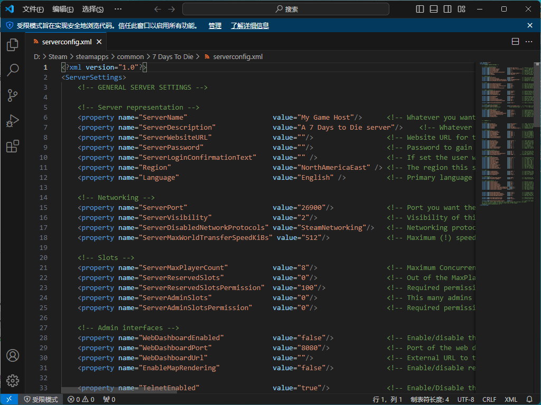Open the Search view in activity bar
The image size is (541, 405).
(x=13, y=70)
